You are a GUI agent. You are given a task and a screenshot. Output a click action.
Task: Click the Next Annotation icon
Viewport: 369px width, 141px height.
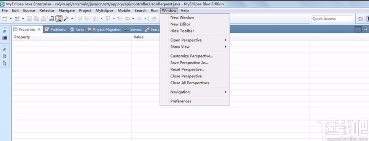[x=95, y=19]
